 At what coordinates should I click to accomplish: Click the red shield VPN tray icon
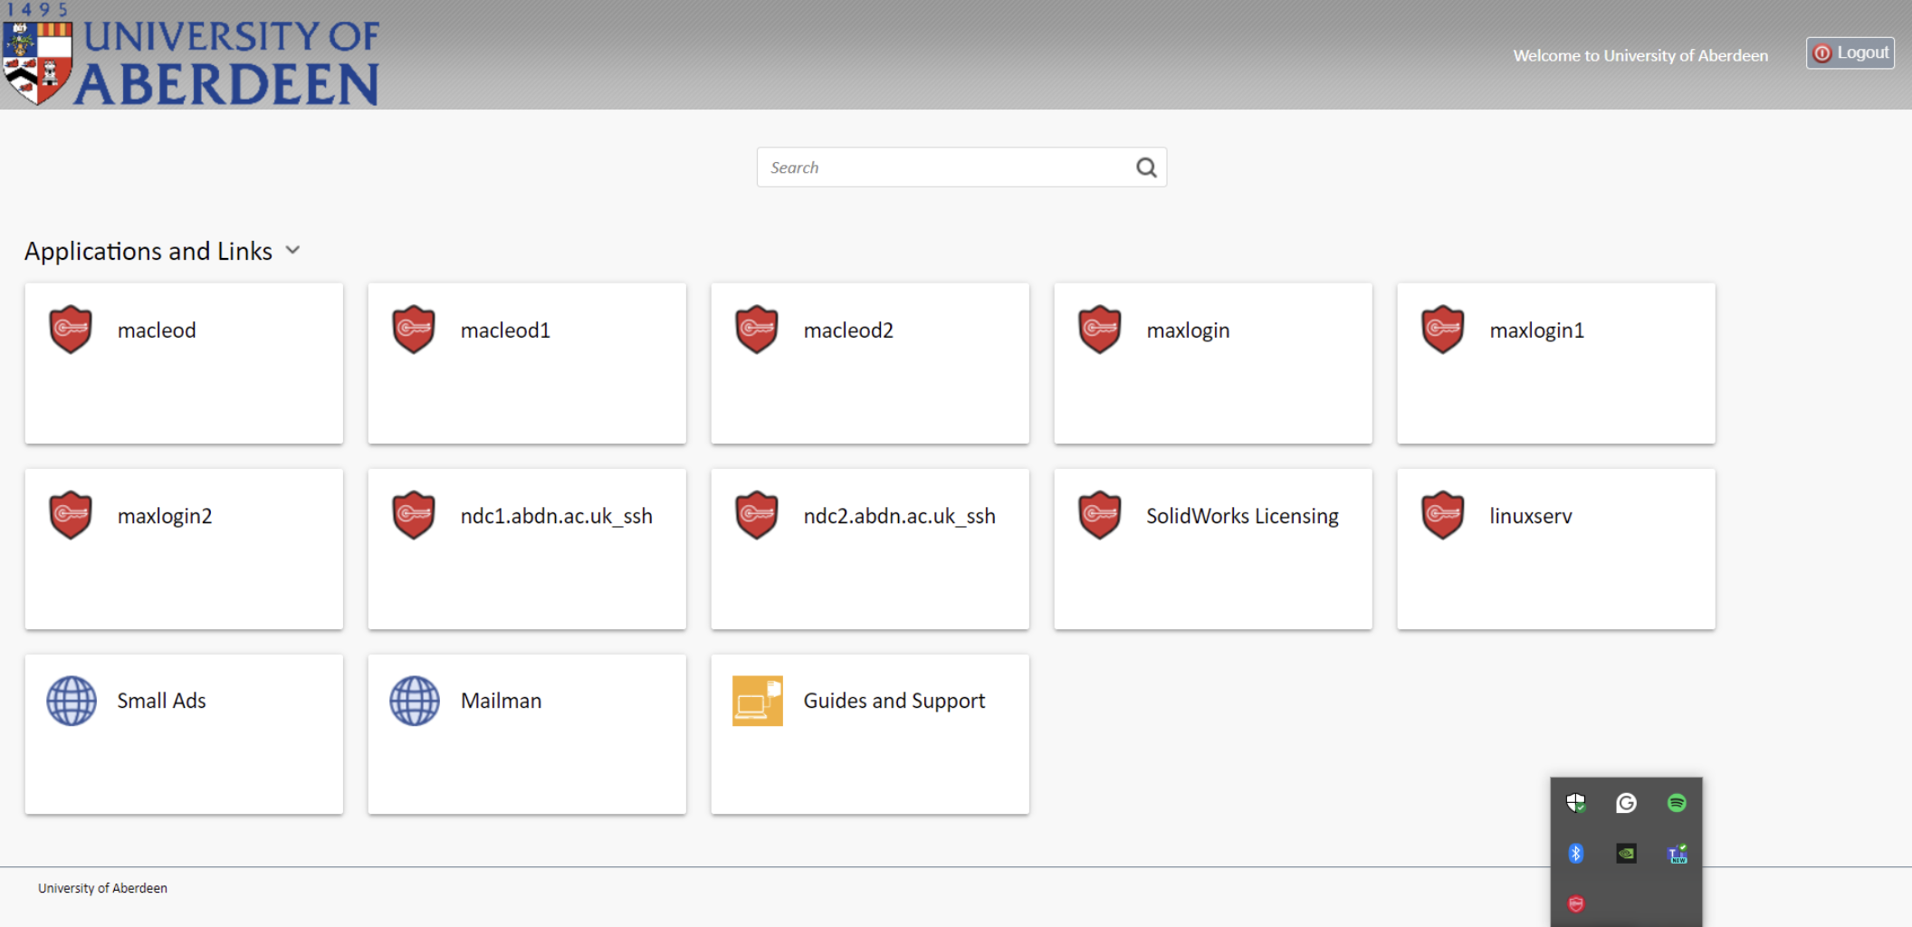[x=1576, y=903]
